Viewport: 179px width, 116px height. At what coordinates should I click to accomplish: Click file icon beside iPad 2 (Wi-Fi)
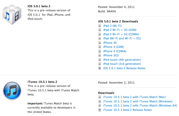coord(100,26)
